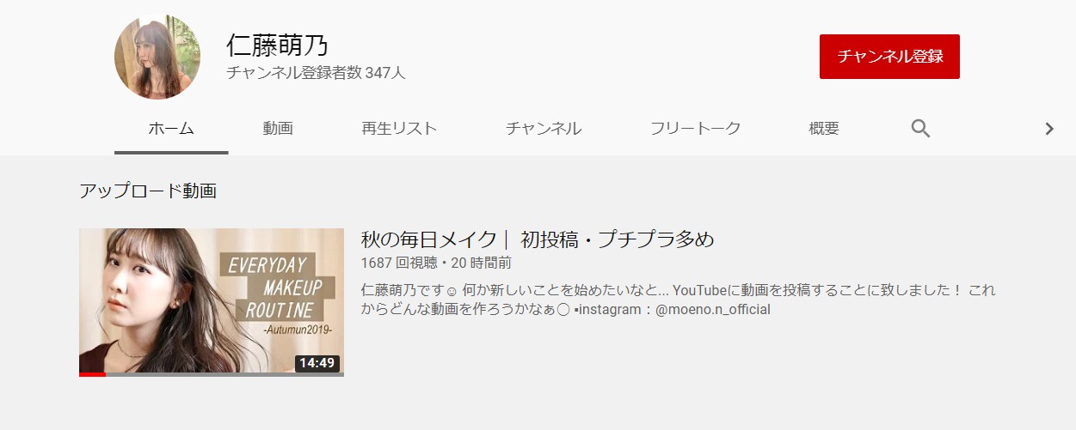The image size is (1076, 430).
Task: Open the フリートーク tab
Action: pyautogui.click(x=695, y=129)
